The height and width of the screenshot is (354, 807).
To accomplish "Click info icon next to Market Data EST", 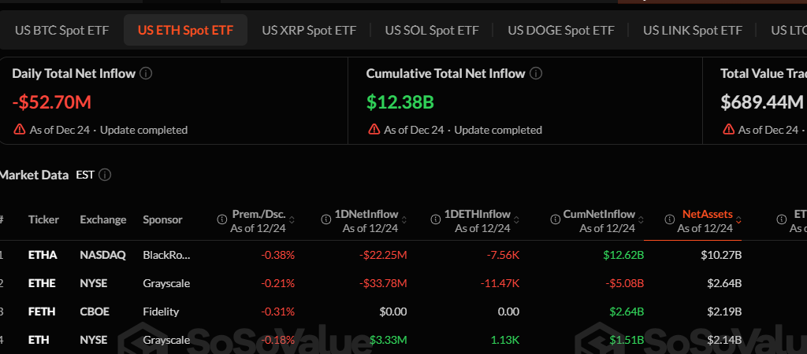I will tap(105, 175).
